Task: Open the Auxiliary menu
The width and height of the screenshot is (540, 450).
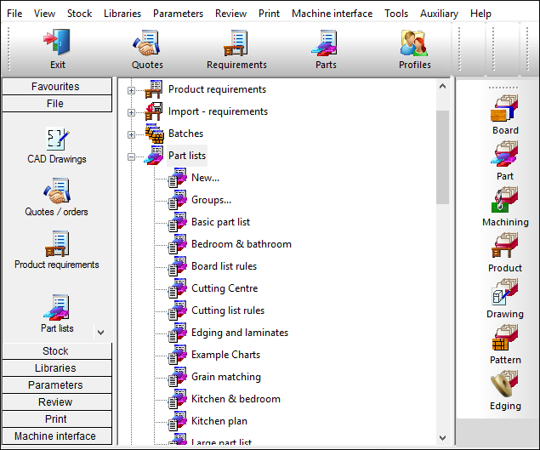Action: pos(439,14)
